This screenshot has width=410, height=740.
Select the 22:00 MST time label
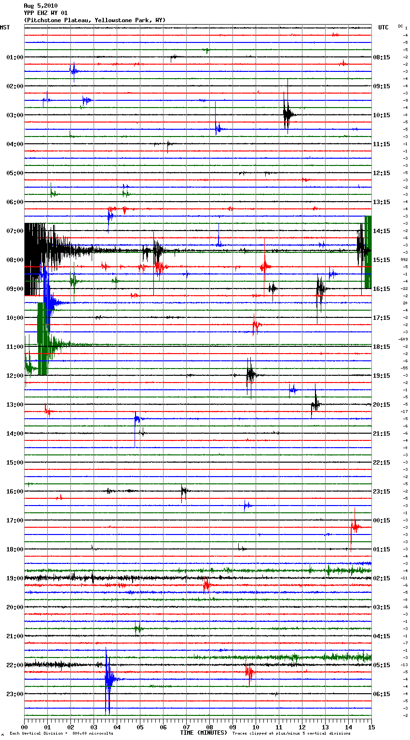coord(15,665)
